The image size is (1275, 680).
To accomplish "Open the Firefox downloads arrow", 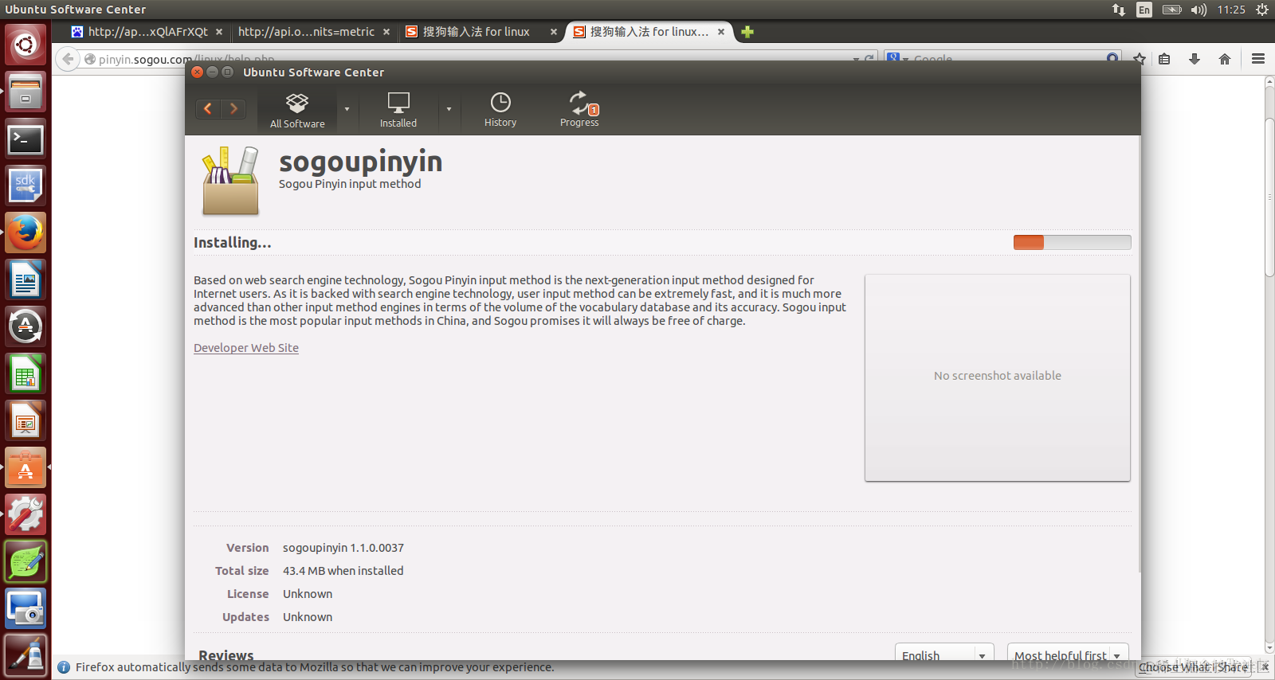I will click(1195, 59).
